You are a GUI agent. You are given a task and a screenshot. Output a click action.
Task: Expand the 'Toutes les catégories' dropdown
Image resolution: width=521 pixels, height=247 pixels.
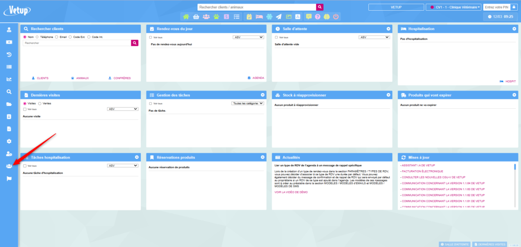247,103
